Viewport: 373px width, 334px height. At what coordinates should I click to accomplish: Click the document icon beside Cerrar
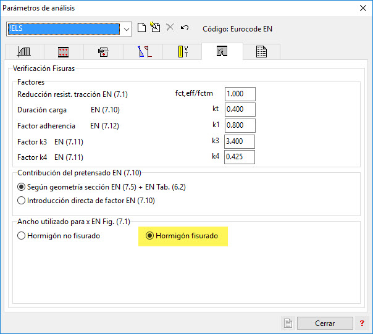tap(287, 323)
